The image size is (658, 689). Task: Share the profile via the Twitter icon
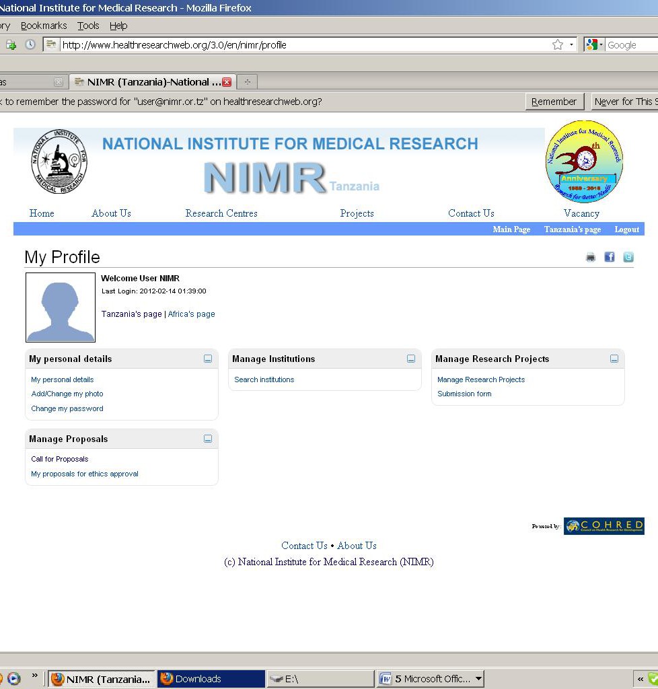[628, 257]
